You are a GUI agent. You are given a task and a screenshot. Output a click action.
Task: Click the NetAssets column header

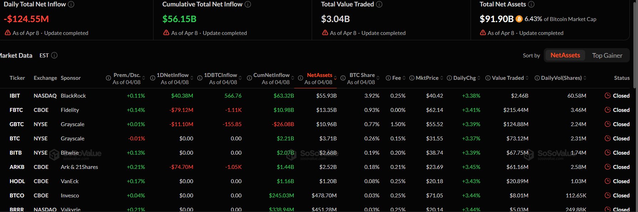(319, 75)
